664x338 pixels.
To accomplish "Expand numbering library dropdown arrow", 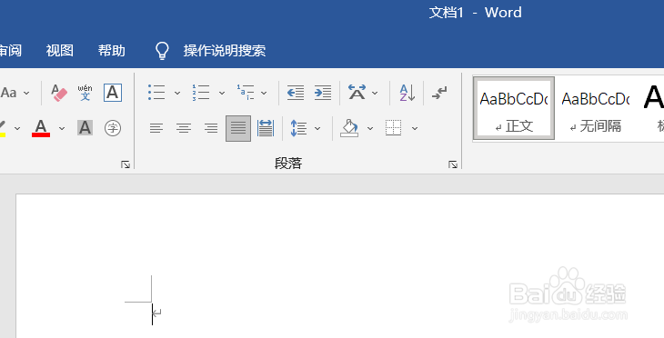I will pos(222,93).
